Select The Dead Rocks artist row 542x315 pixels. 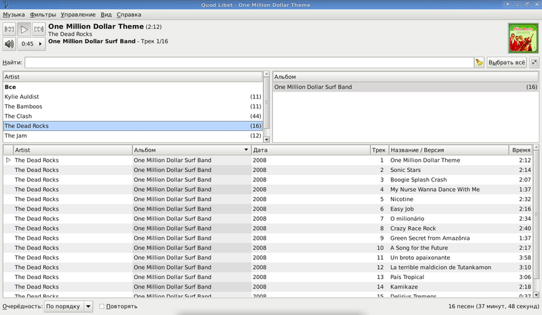pyautogui.click(x=133, y=126)
